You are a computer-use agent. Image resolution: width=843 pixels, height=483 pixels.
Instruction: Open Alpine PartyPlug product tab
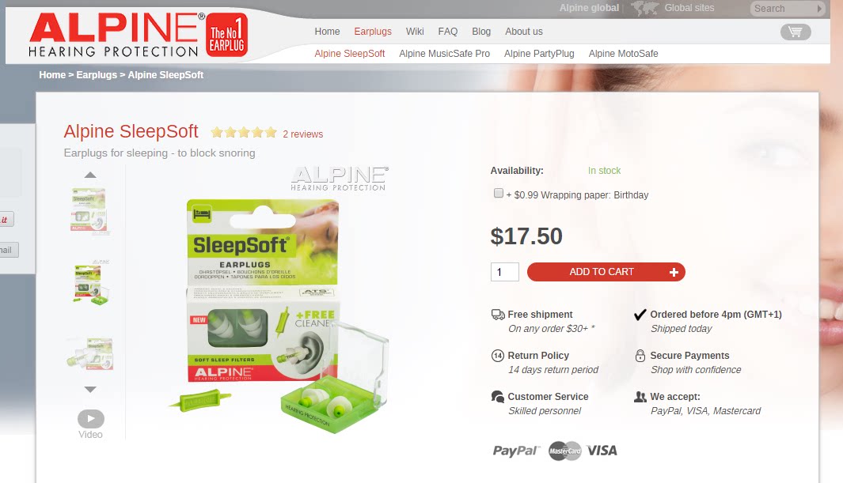(x=539, y=54)
